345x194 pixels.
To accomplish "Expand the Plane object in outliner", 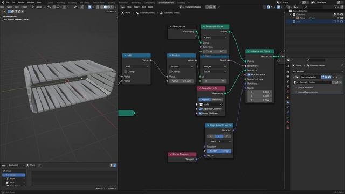I will (294, 18).
